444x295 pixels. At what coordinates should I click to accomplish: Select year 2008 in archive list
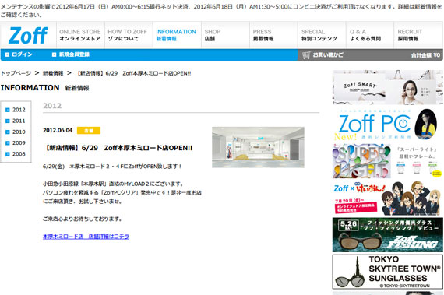19,154
